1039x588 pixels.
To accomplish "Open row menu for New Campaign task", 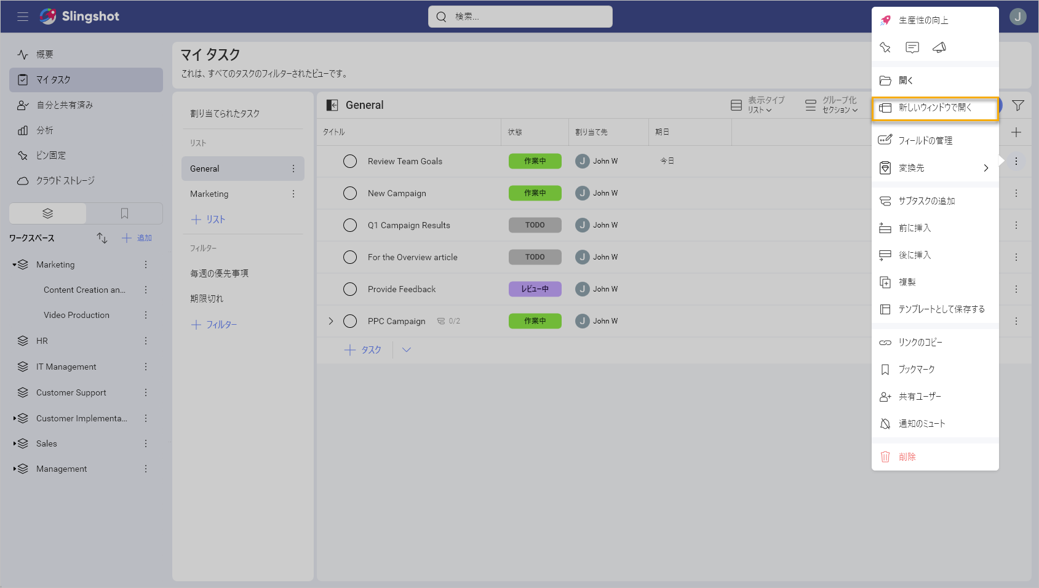I will coord(1016,193).
